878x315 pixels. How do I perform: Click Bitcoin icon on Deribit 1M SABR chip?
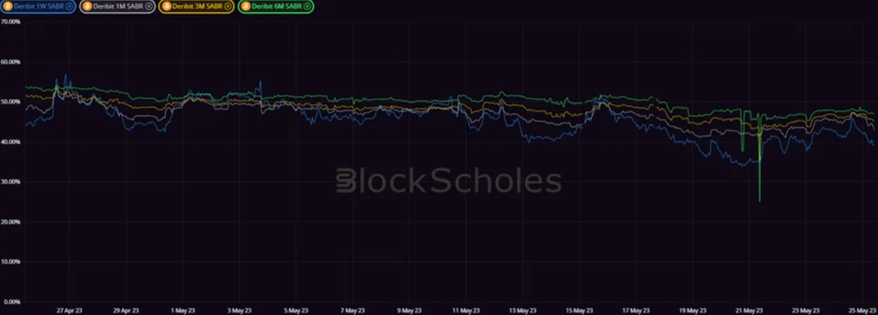pyautogui.click(x=87, y=6)
